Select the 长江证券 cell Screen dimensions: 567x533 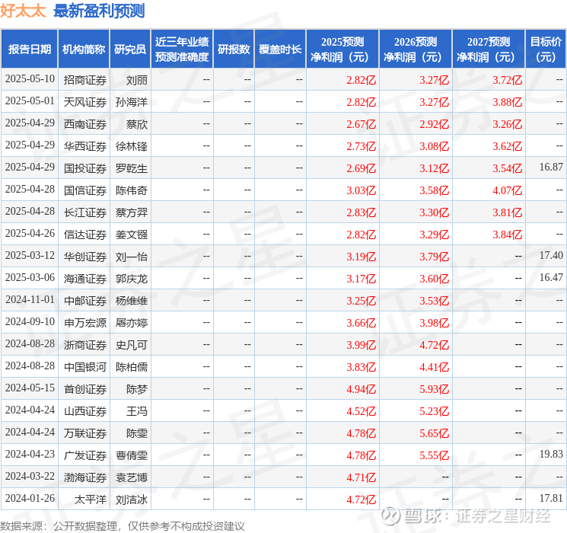tap(85, 212)
